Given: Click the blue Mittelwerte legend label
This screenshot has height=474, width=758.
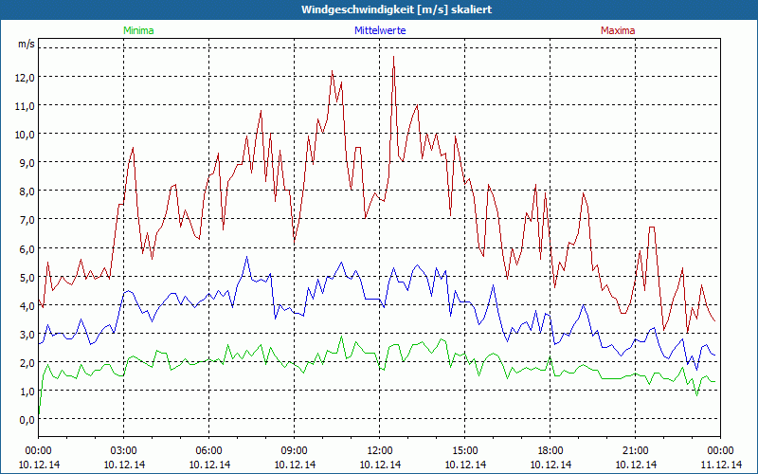Looking at the screenshot, I should (380, 30).
